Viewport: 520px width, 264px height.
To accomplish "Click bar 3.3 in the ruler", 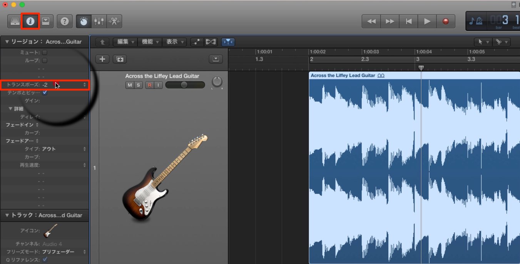I will point(471,59).
